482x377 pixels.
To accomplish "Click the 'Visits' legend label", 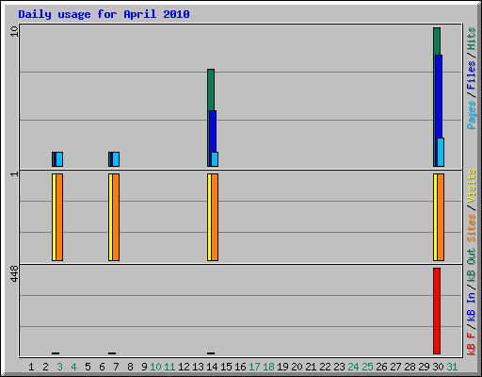I will pos(471,186).
